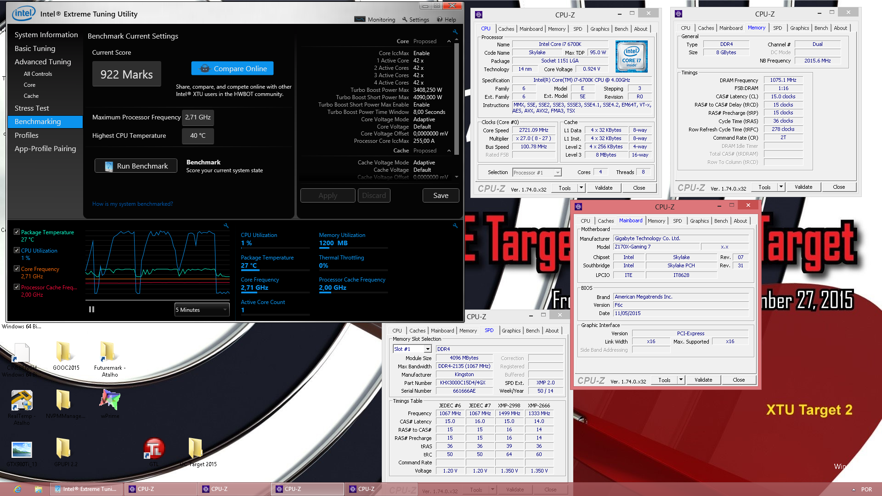
Task: Click Compare Online button
Action: tap(232, 68)
